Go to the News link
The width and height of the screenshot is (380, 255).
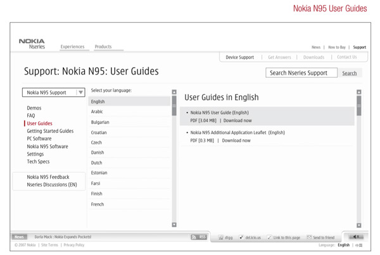316,47
